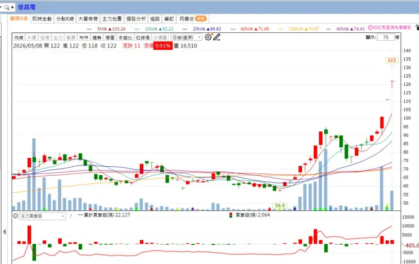Click the plus icon beside the magnifier

point(12,7)
